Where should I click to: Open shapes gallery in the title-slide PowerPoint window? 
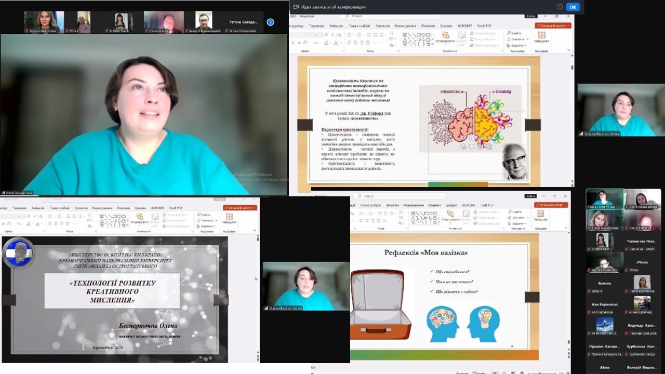pos(114,221)
